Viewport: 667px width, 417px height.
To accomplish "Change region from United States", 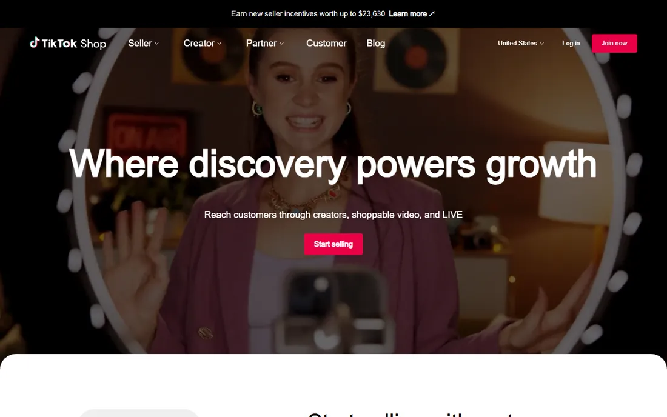I will 521,44.
